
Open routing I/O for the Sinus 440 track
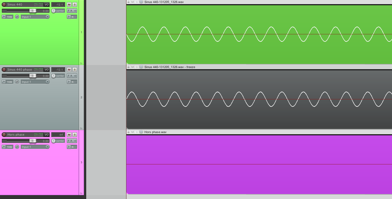click(x=47, y=4)
